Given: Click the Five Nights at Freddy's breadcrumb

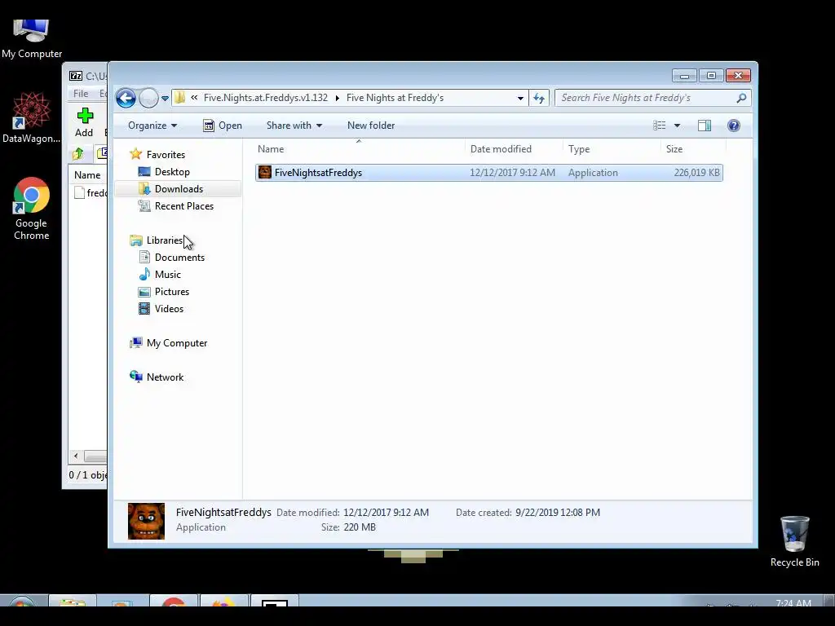Looking at the screenshot, I should point(395,98).
